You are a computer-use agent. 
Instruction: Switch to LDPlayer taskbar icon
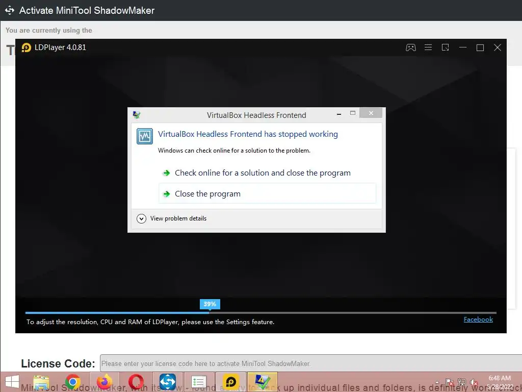click(x=230, y=382)
